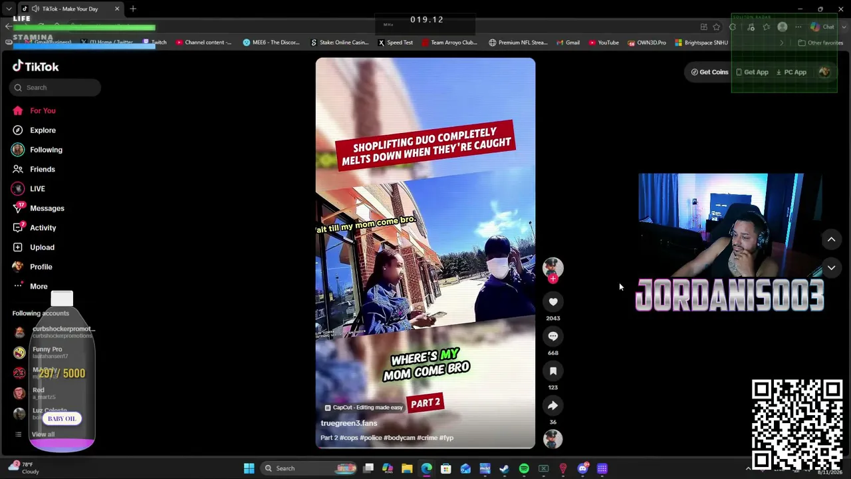Open Microsoft Store from the taskbar
Viewport: 851px width, 479px height.
[446, 468]
